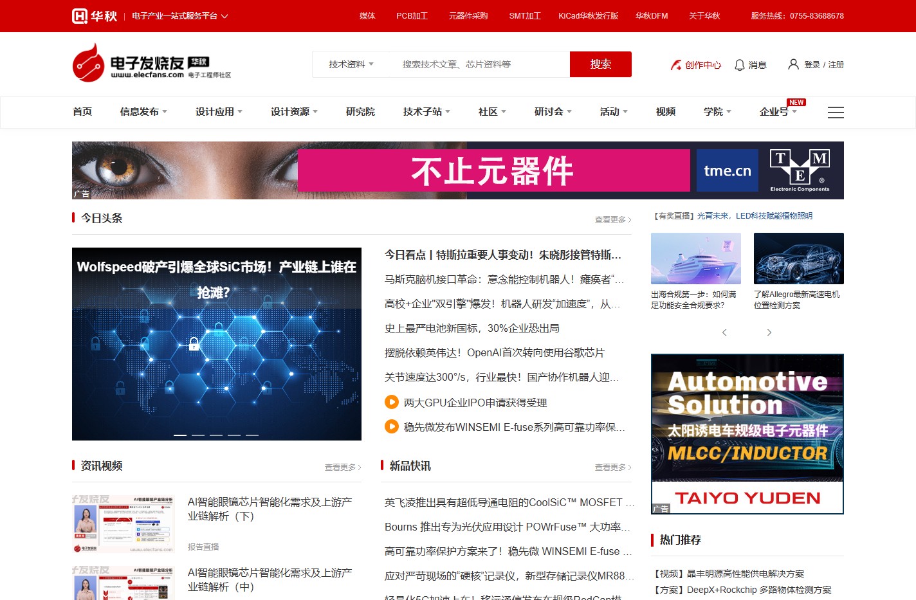Click the 登录 link
Image resolution: width=916 pixels, height=600 pixels.
tap(812, 65)
